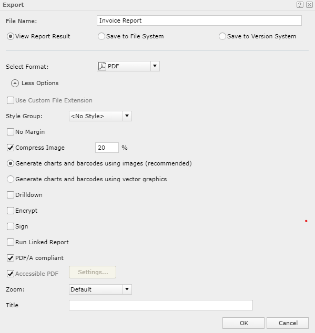Image resolution: width=315 pixels, height=333 pixels.
Task: Select Save to Version System option
Action: [222, 36]
